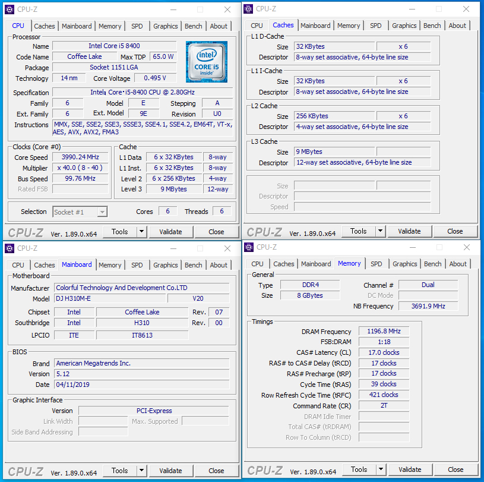Click Close button in Memory window
The image size is (484, 482).
pos(455,470)
